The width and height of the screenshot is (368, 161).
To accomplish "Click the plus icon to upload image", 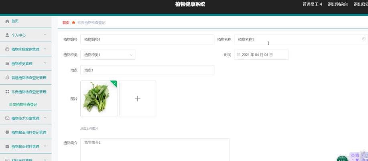I will click(138, 99).
